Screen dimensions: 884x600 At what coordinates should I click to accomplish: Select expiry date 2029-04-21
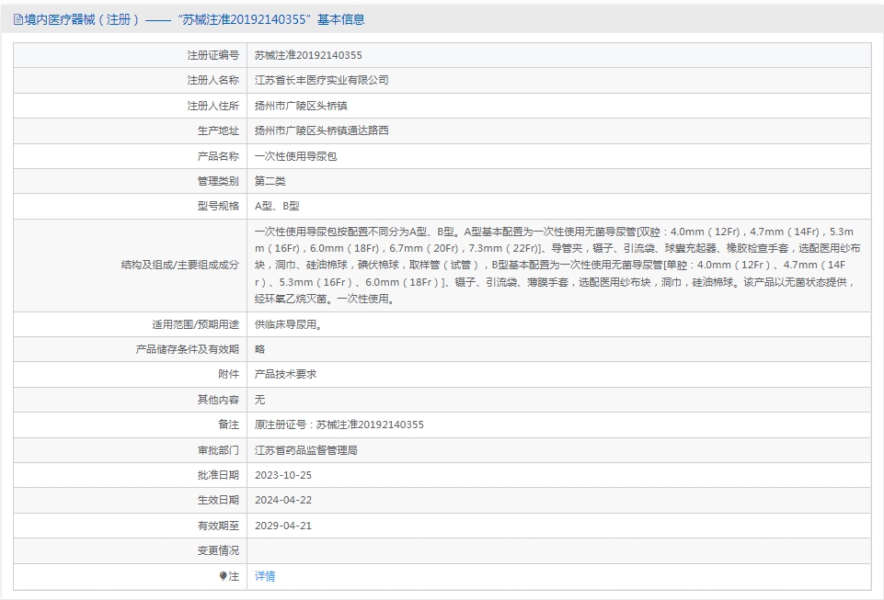283,526
